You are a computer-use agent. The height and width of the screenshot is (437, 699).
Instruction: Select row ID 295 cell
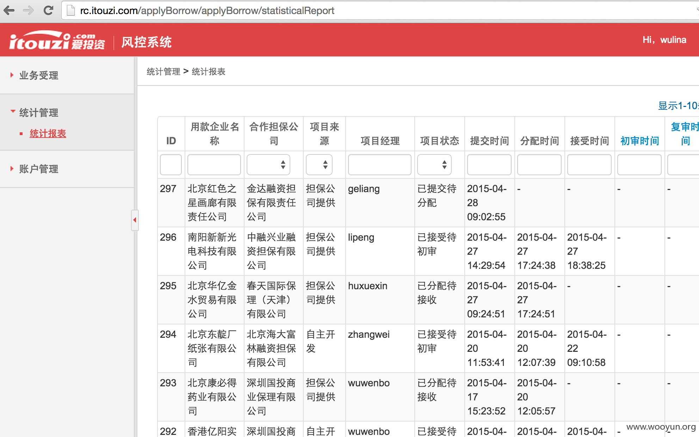(x=168, y=286)
